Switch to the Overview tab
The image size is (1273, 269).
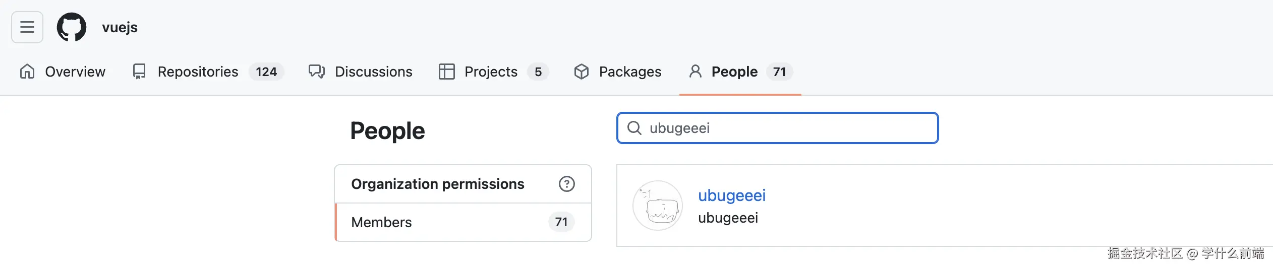[x=75, y=72]
